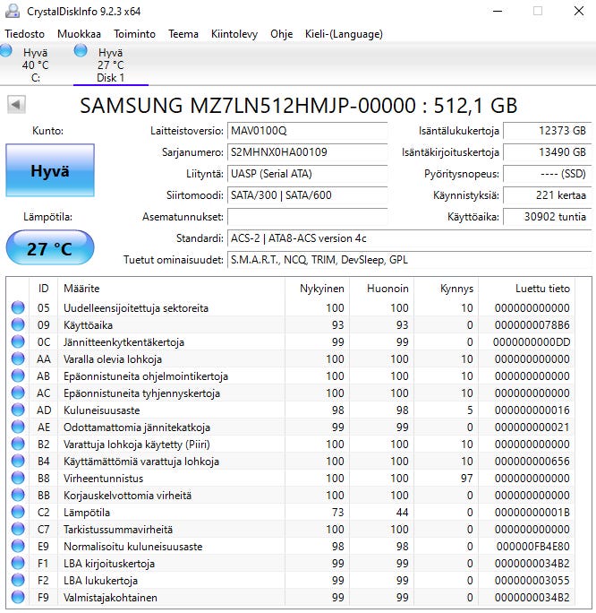This screenshot has width=596, height=613.
Task: Click the Laitteistoversio field MAV0100Q
Action: coord(308,131)
